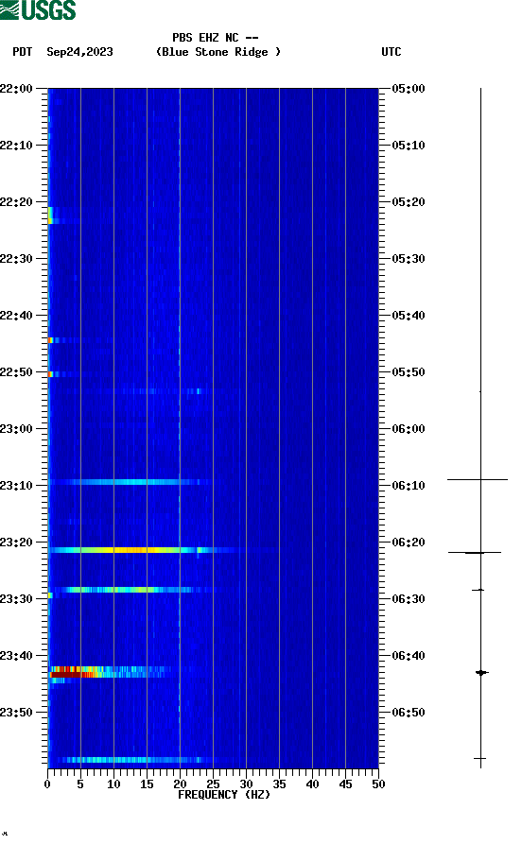Click the 05:10 UTC time label
Viewport: 522px width, 844px height.
[x=409, y=146]
